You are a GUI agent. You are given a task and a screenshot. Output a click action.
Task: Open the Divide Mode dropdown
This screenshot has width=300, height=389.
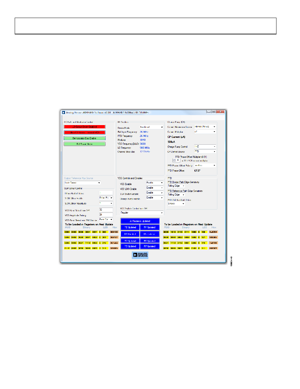[x=152, y=127]
